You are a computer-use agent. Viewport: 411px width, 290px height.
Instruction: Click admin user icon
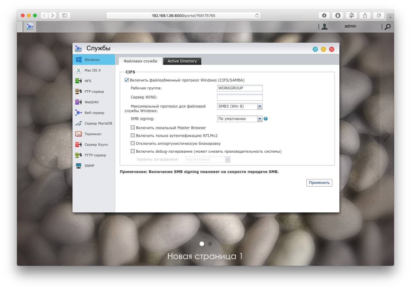325,27
